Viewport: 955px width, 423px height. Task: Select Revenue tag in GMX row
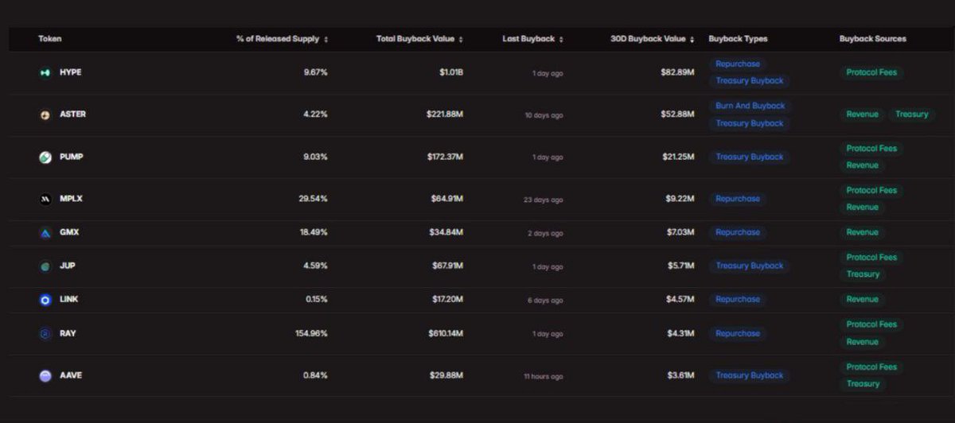[863, 233]
